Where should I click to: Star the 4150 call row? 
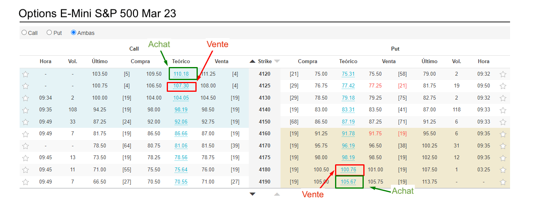26,122
